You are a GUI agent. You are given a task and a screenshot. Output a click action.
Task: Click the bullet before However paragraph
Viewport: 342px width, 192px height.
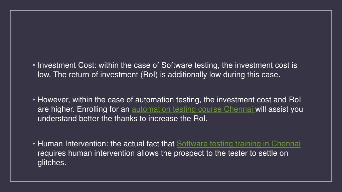point(34,99)
